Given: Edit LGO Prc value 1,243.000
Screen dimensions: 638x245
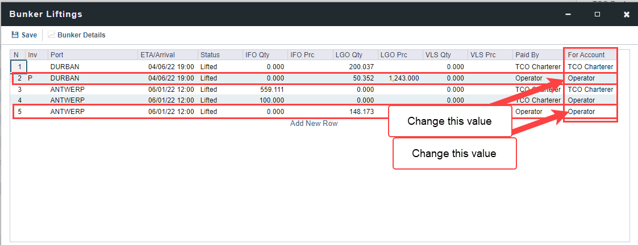Looking at the screenshot, I should pyautogui.click(x=403, y=78).
